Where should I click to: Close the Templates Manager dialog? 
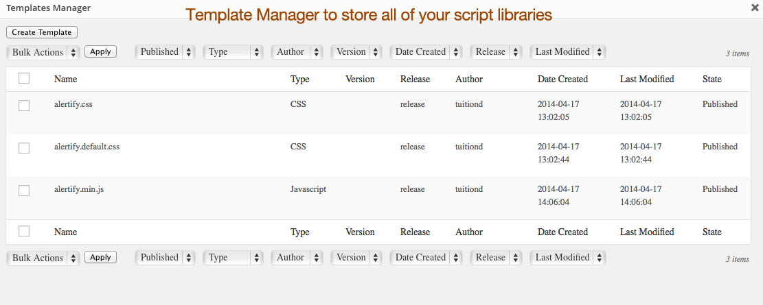pos(755,8)
